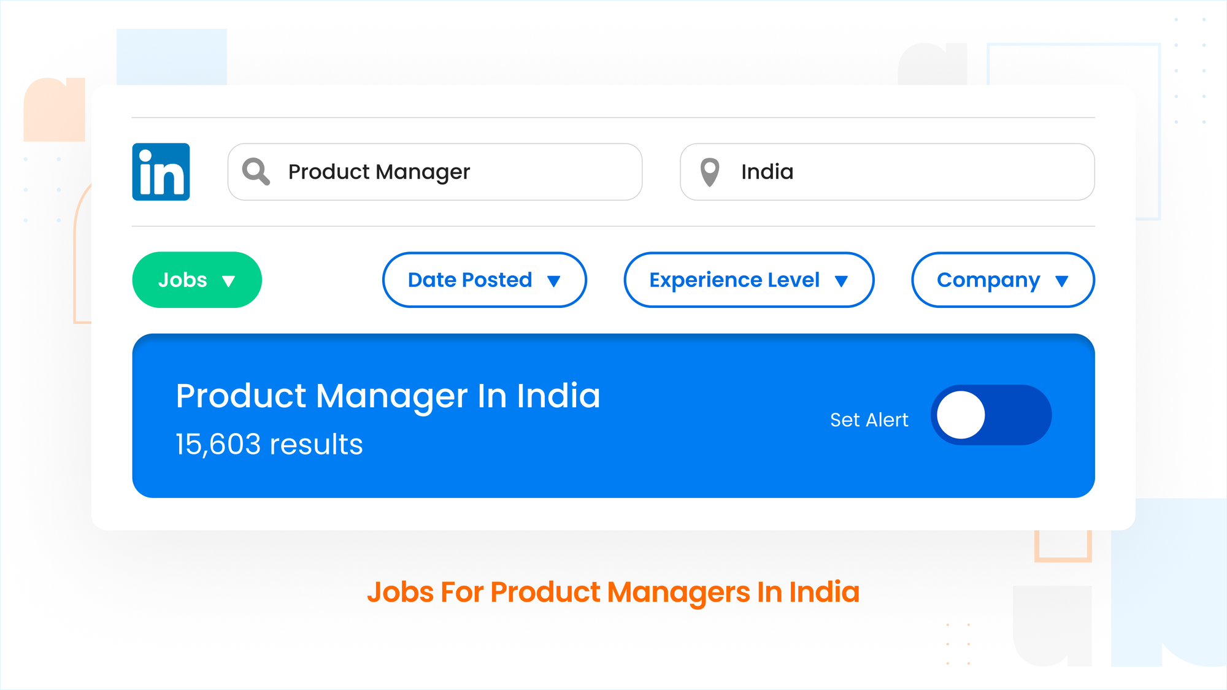Click the Product Manager search input field
Image resolution: width=1227 pixels, height=690 pixels.
435,171
